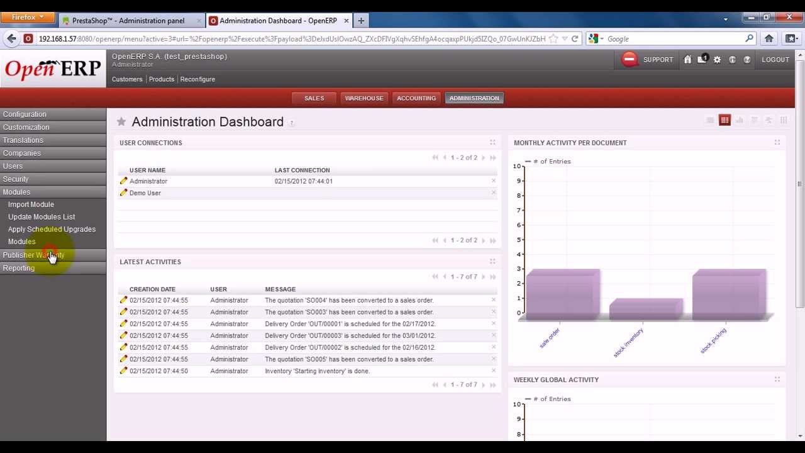Remove the Starting Inventory activity with x
Viewport: 805px width, 453px height.
[x=494, y=371]
